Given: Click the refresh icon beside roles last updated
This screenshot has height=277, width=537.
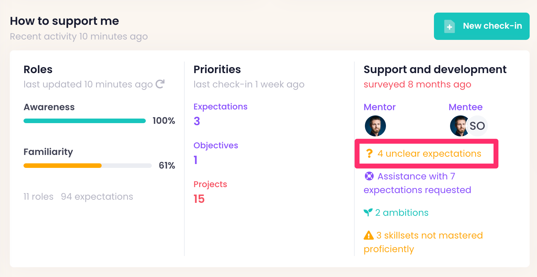Looking at the screenshot, I should pyautogui.click(x=160, y=84).
